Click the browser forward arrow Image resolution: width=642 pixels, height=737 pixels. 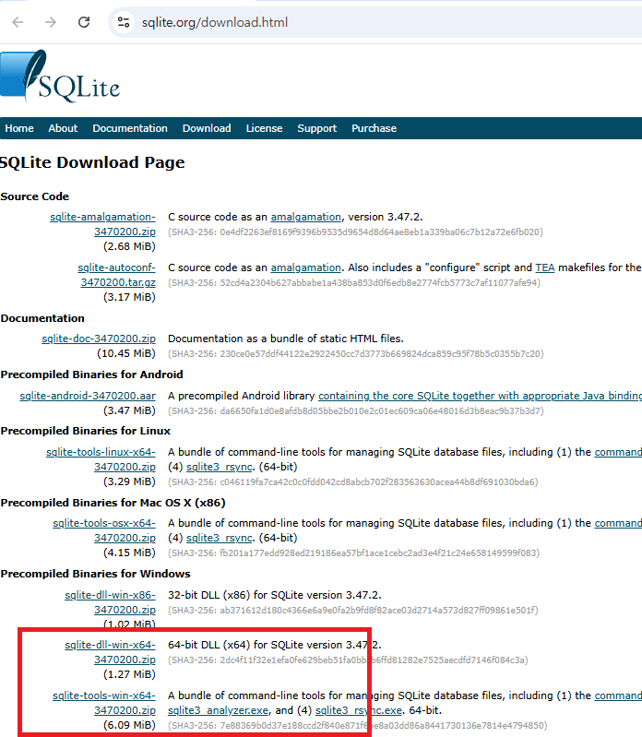click(x=51, y=22)
